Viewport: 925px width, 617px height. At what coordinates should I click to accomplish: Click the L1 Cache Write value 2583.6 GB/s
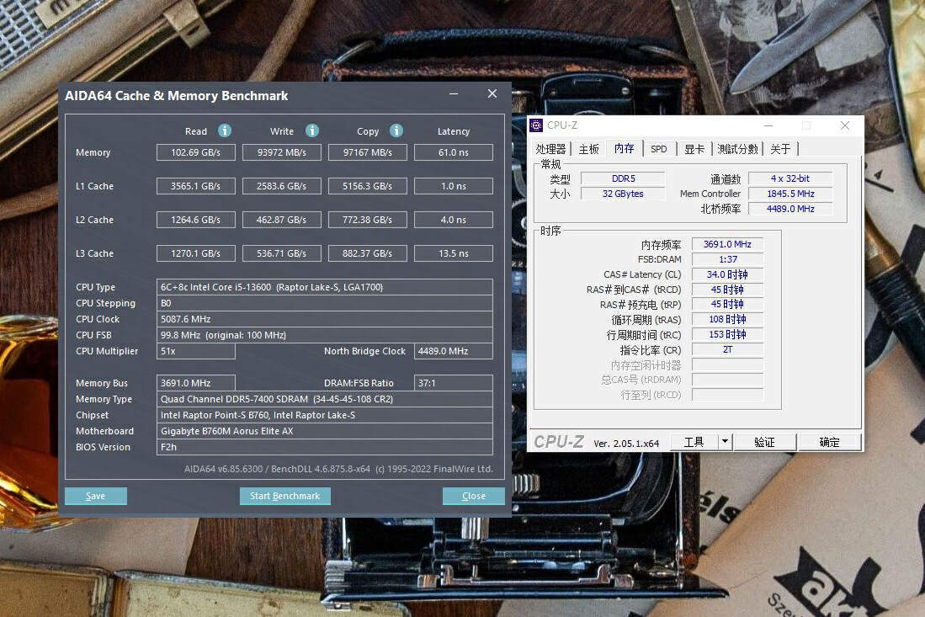282,186
